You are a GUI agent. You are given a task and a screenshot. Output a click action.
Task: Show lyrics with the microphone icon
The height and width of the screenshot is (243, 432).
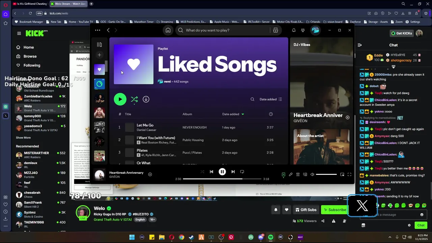tap(291, 174)
